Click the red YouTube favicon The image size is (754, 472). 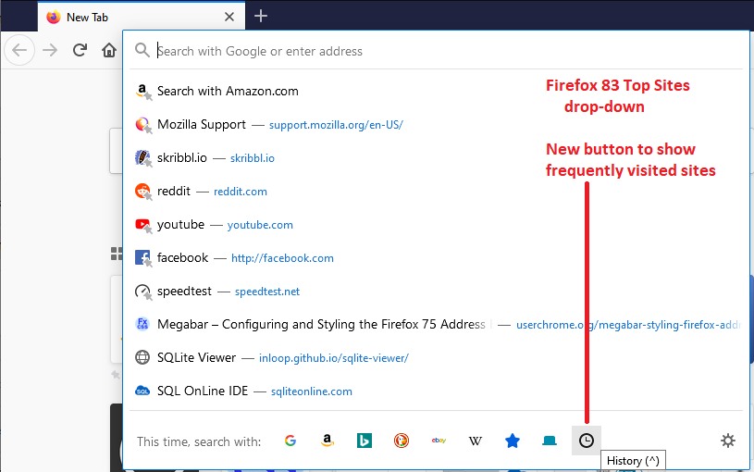[x=142, y=224]
